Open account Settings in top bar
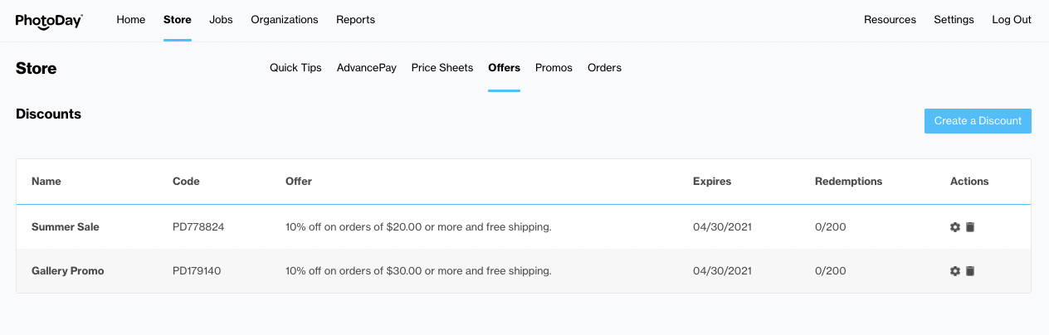Viewport: 1049px width, 335px height. pyautogui.click(x=954, y=20)
